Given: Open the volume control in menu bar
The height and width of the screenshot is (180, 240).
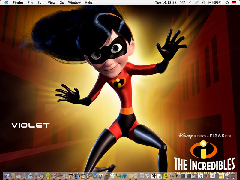Looking at the screenshot, I should (x=203, y=2).
